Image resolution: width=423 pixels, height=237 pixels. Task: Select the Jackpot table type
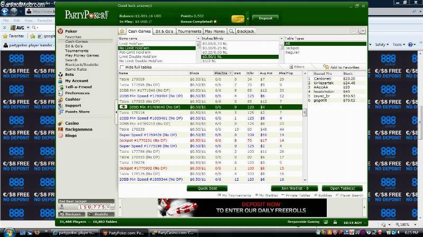coord(292,48)
